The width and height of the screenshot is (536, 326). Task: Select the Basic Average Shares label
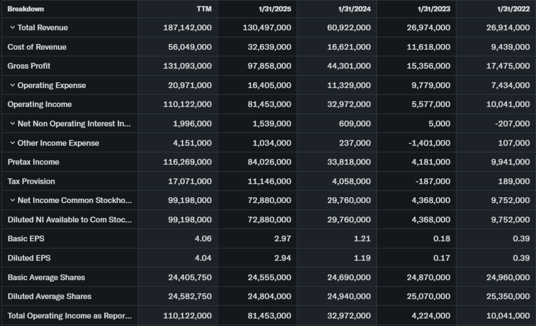(x=46, y=277)
